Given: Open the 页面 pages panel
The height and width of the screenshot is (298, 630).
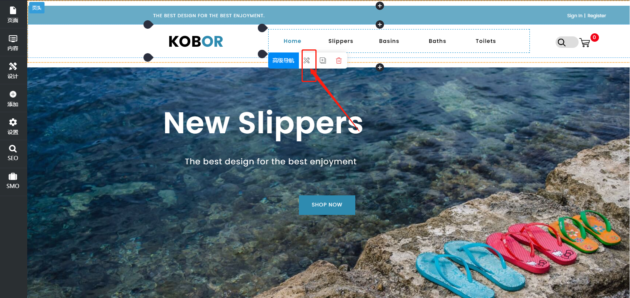Looking at the screenshot, I should 13,15.
